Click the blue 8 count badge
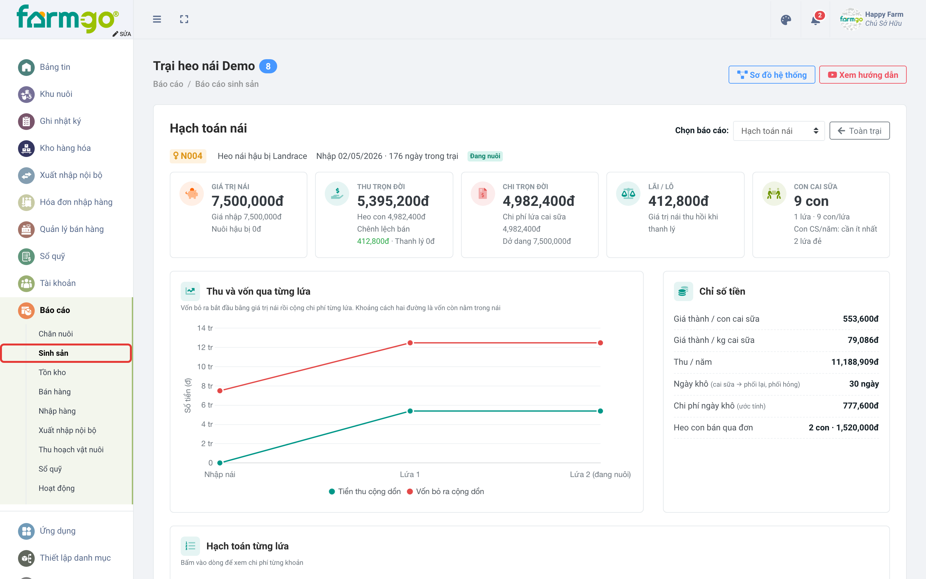This screenshot has width=926, height=579. 268,66
